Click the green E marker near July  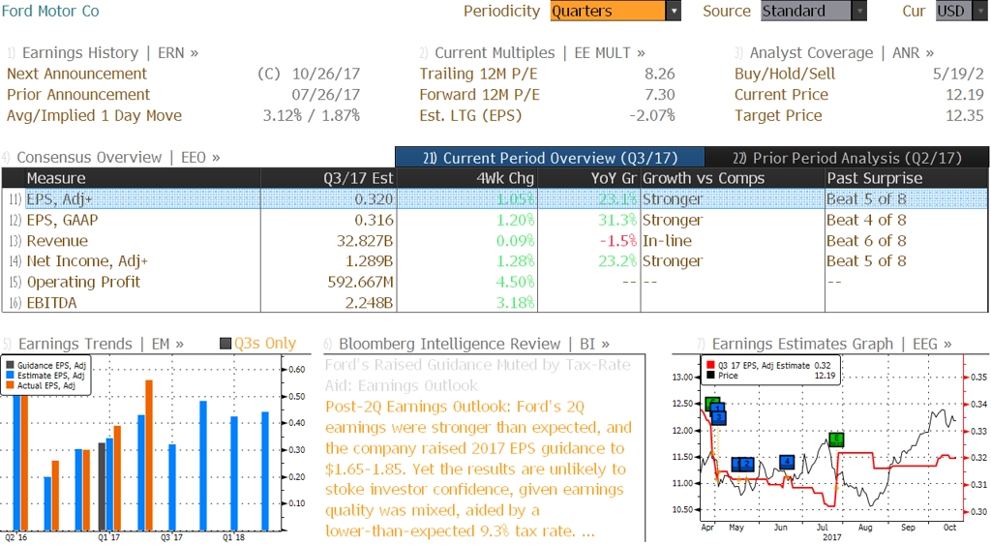click(x=836, y=439)
